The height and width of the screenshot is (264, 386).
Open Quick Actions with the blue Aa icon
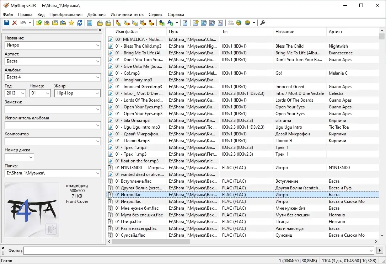point(170,23)
